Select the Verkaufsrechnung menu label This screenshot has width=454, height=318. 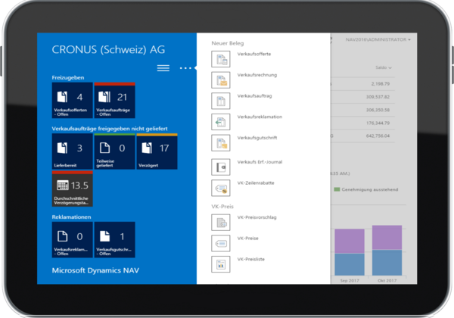[x=257, y=75]
